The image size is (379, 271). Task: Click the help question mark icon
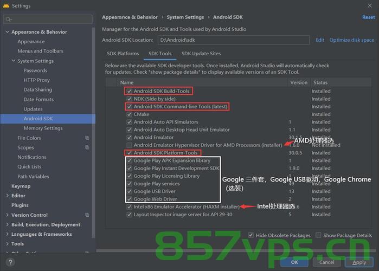point(10,262)
